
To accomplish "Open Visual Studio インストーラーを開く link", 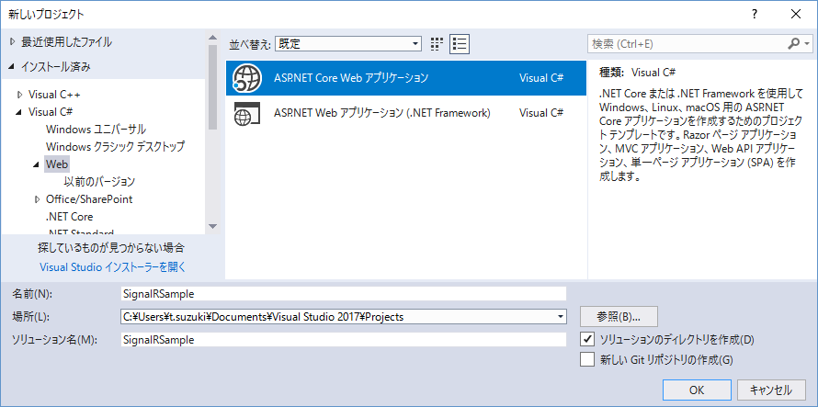I will 113,267.
